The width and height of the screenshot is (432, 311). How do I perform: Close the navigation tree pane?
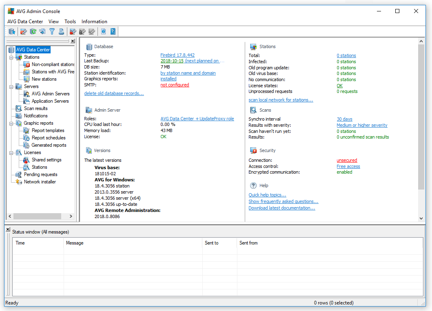73,41
